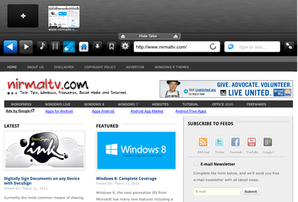Open the ADVERTISE menu item
Viewport: 298px width, 202px height.
135,67
